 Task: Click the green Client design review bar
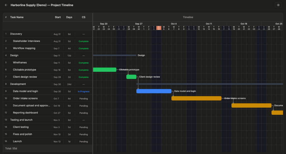[131, 77]
